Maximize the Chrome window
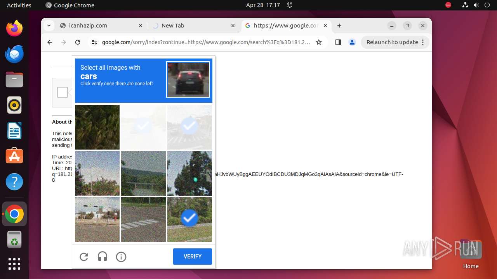The height and width of the screenshot is (279, 497). (407, 26)
